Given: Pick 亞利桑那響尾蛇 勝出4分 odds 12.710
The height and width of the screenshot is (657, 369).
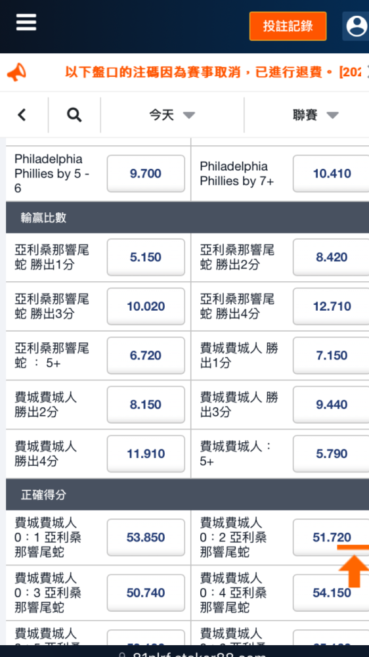Looking at the screenshot, I should [x=332, y=306].
